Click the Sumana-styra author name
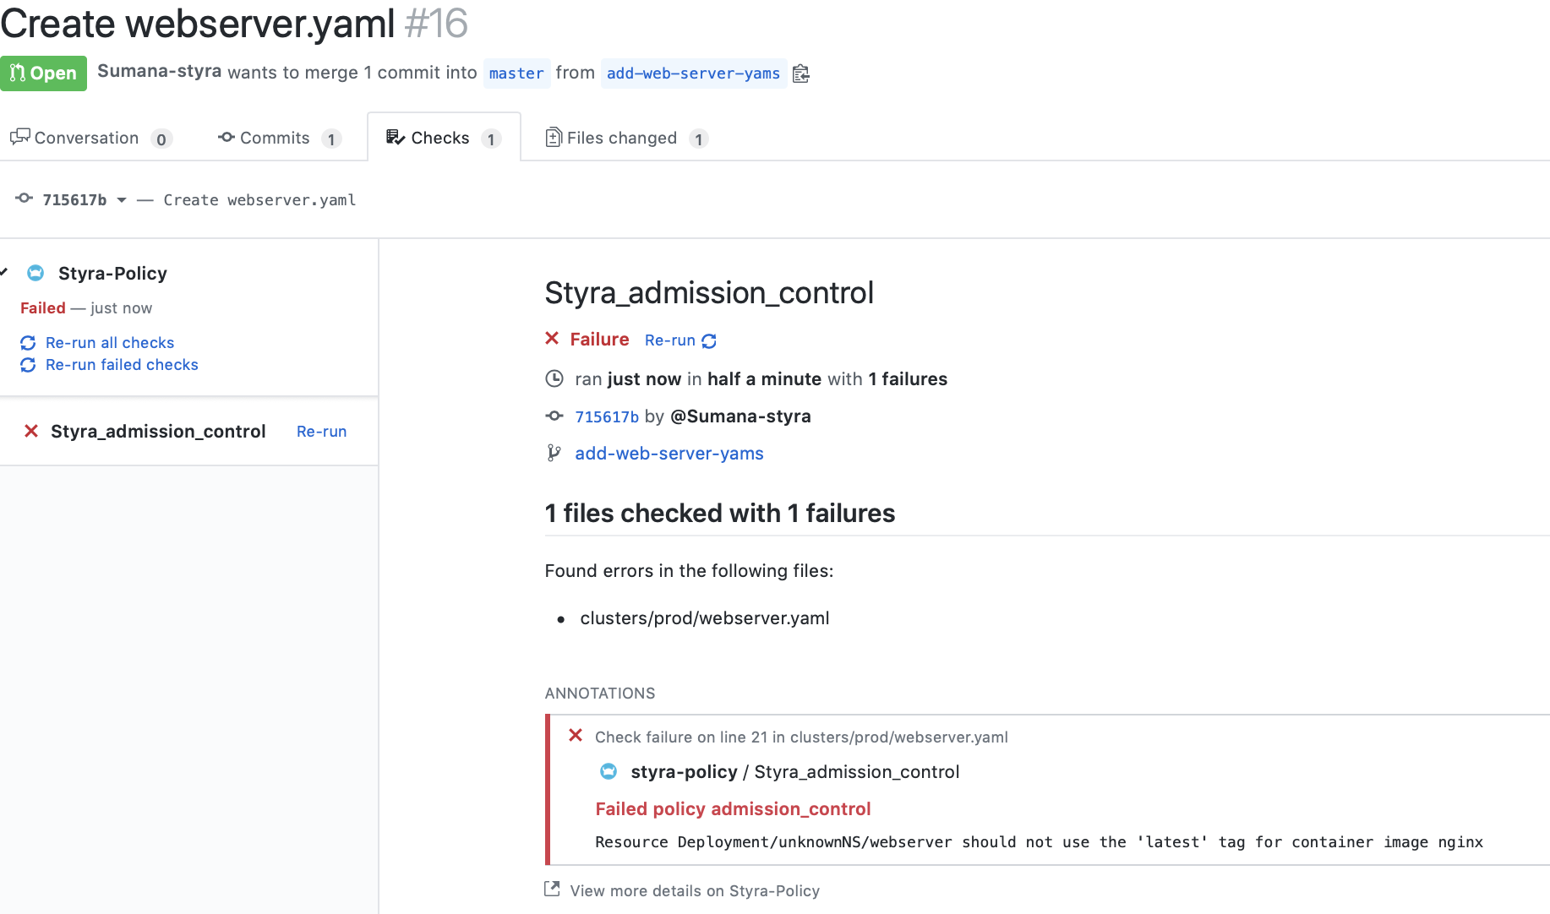 159,71
